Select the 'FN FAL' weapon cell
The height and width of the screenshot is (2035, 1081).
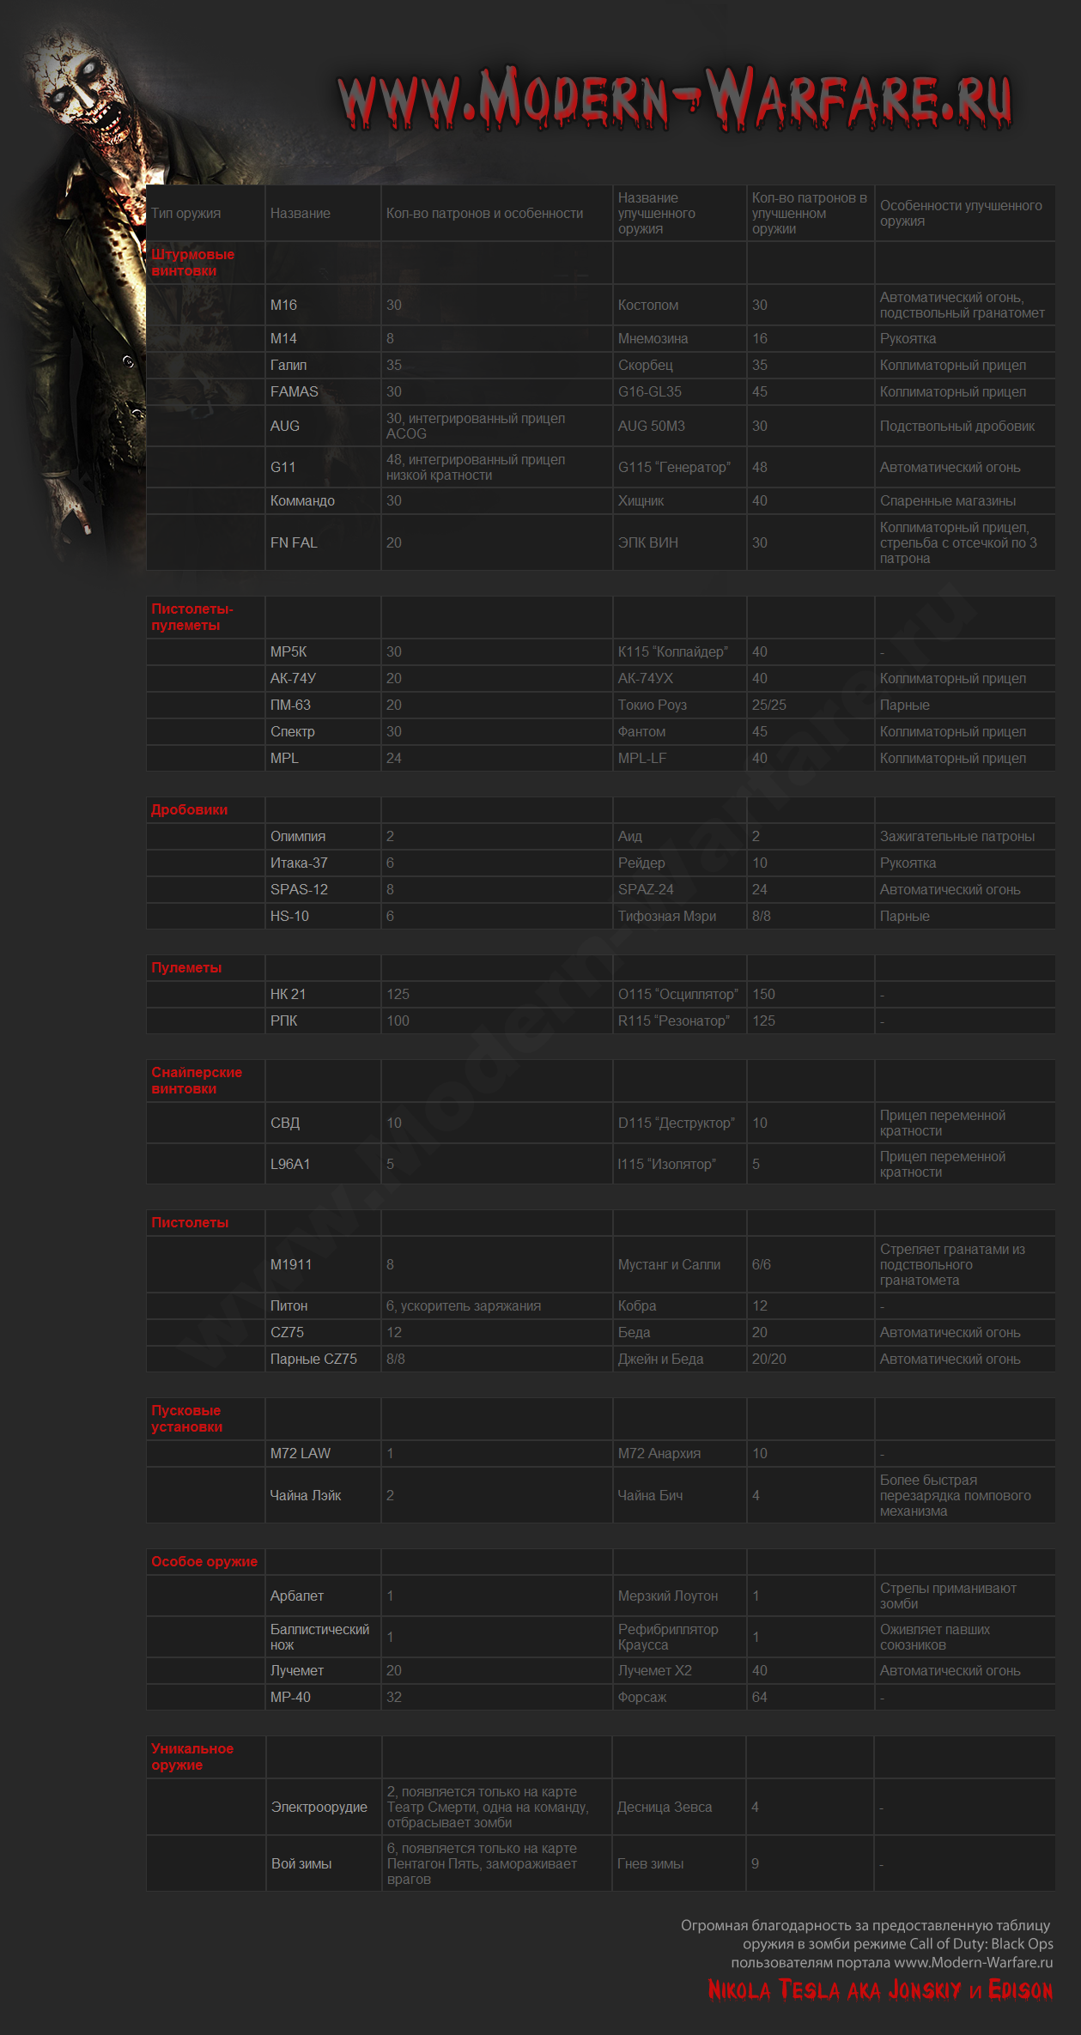point(323,543)
